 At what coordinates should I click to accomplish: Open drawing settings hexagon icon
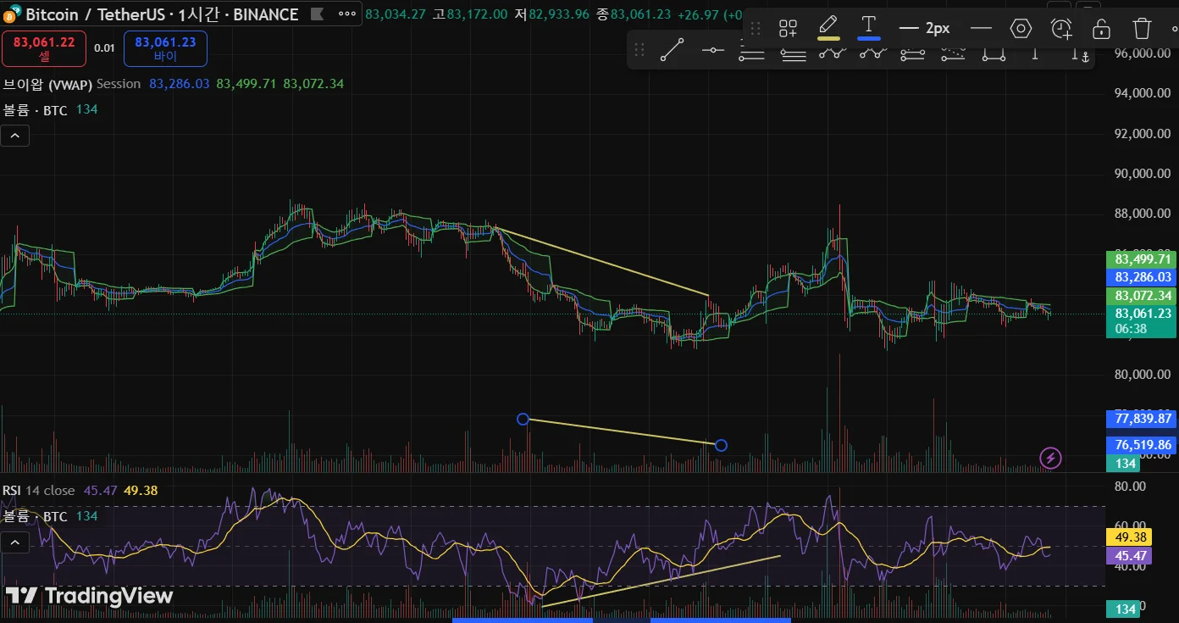(1021, 28)
